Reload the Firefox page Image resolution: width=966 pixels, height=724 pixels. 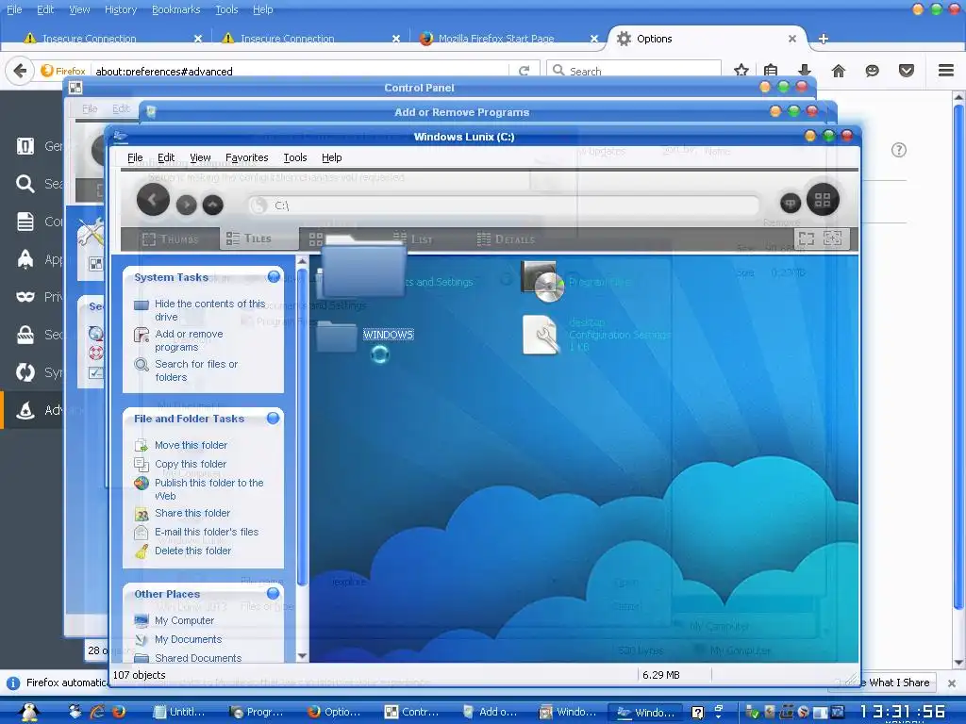525,71
